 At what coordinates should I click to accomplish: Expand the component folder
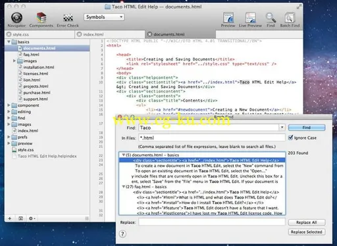coord(9,105)
